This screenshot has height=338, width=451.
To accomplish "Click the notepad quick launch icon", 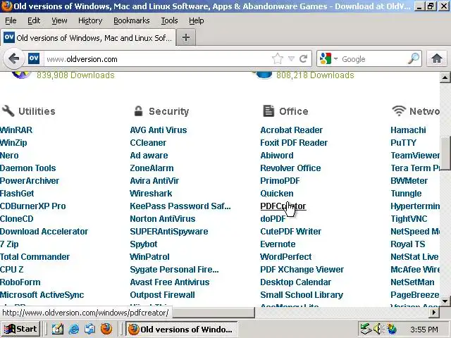I will [58, 329].
